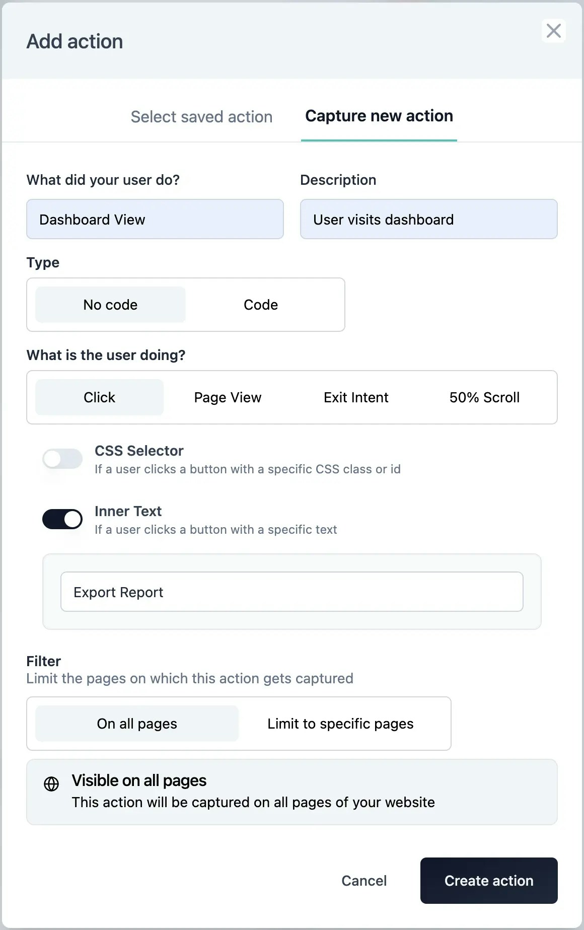This screenshot has width=584, height=930.
Task: Click the Cancel button
Action: pos(364,881)
